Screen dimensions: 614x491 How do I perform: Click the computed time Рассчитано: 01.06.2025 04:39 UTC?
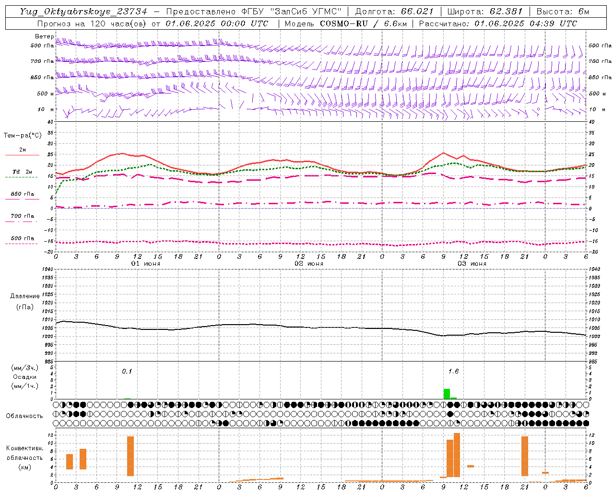[498, 23]
